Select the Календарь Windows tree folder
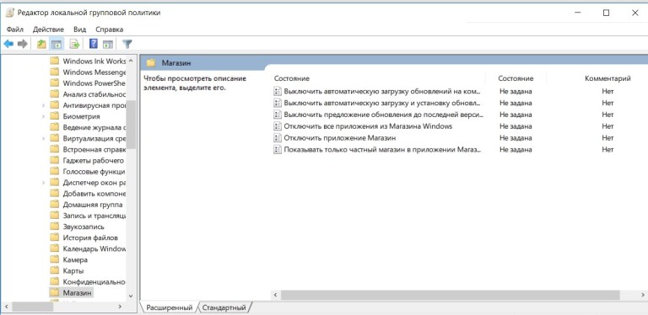 [94, 248]
